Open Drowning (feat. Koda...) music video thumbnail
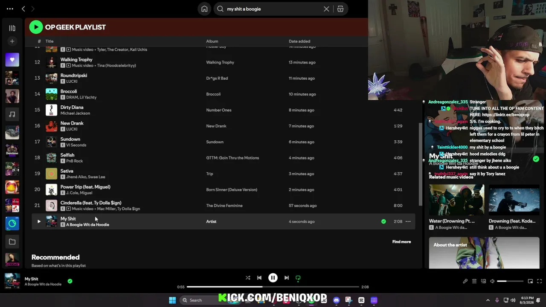This screenshot has width=546, height=307. pyautogui.click(x=514, y=200)
